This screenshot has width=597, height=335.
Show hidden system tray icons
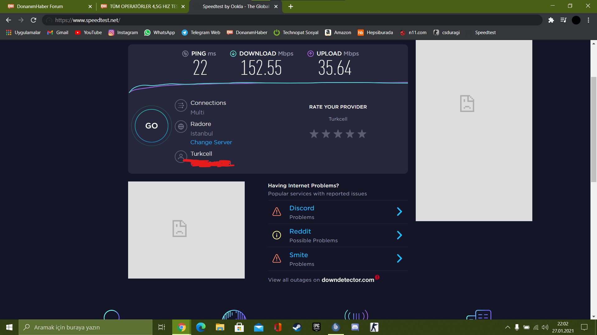[507, 327]
